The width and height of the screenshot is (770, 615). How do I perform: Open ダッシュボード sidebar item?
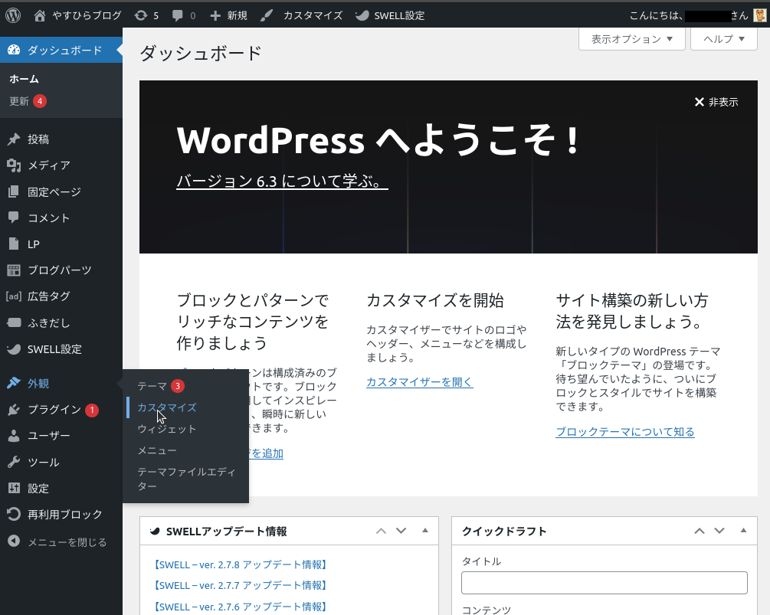(61, 50)
